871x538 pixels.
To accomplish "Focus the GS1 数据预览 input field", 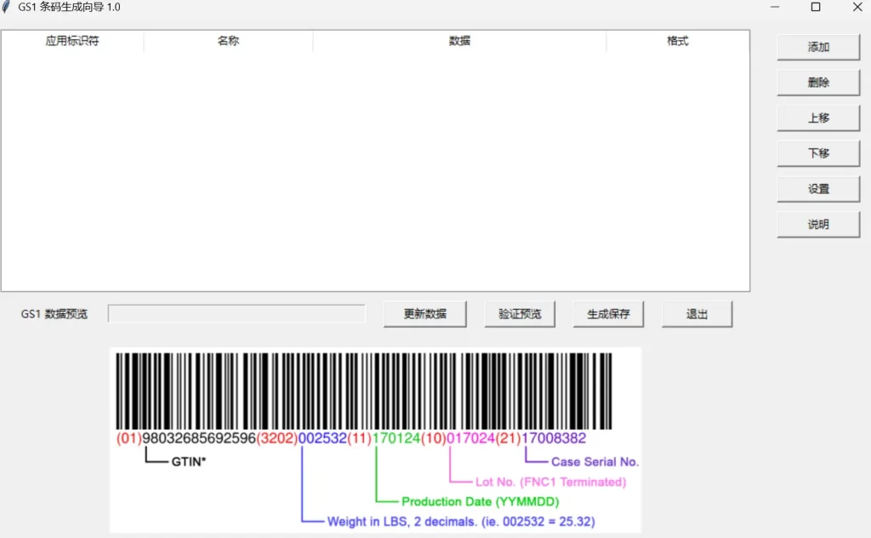I will coord(236,314).
